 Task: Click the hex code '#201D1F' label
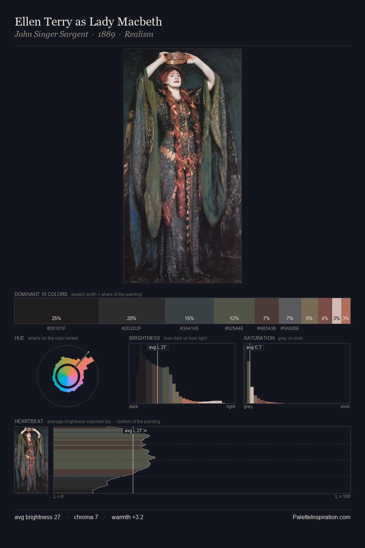click(x=56, y=328)
